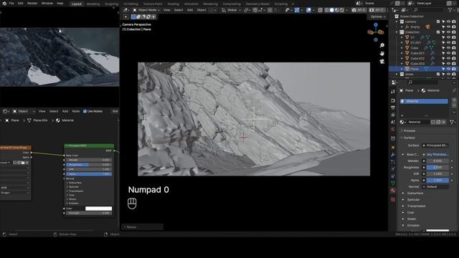This screenshot has width=459, height=258.
Task: Hide Plane object with eye icon
Action: (x=448, y=69)
